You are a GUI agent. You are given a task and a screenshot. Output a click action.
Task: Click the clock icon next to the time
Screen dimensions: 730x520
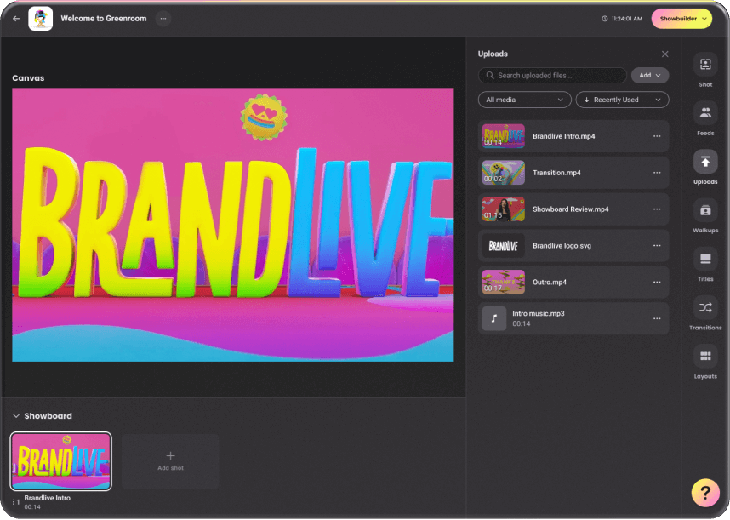click(605, 19)
